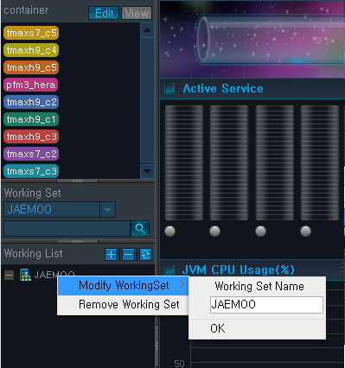The width and height of the screenshot is (345, 368).
Task: Click the JVM CPU Usage chart icon
Action: coord(169,270)
